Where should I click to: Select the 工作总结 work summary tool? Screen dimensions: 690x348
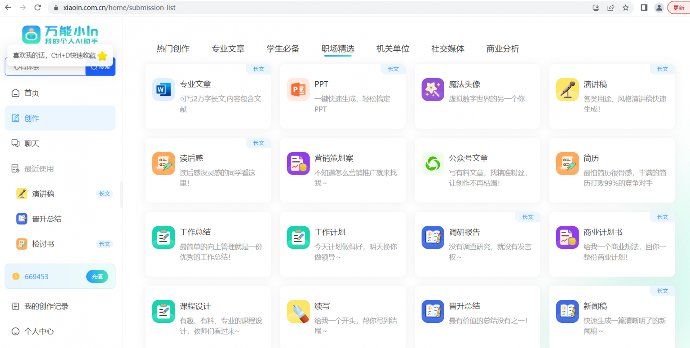pyautogui.click(x=208, y=244)
